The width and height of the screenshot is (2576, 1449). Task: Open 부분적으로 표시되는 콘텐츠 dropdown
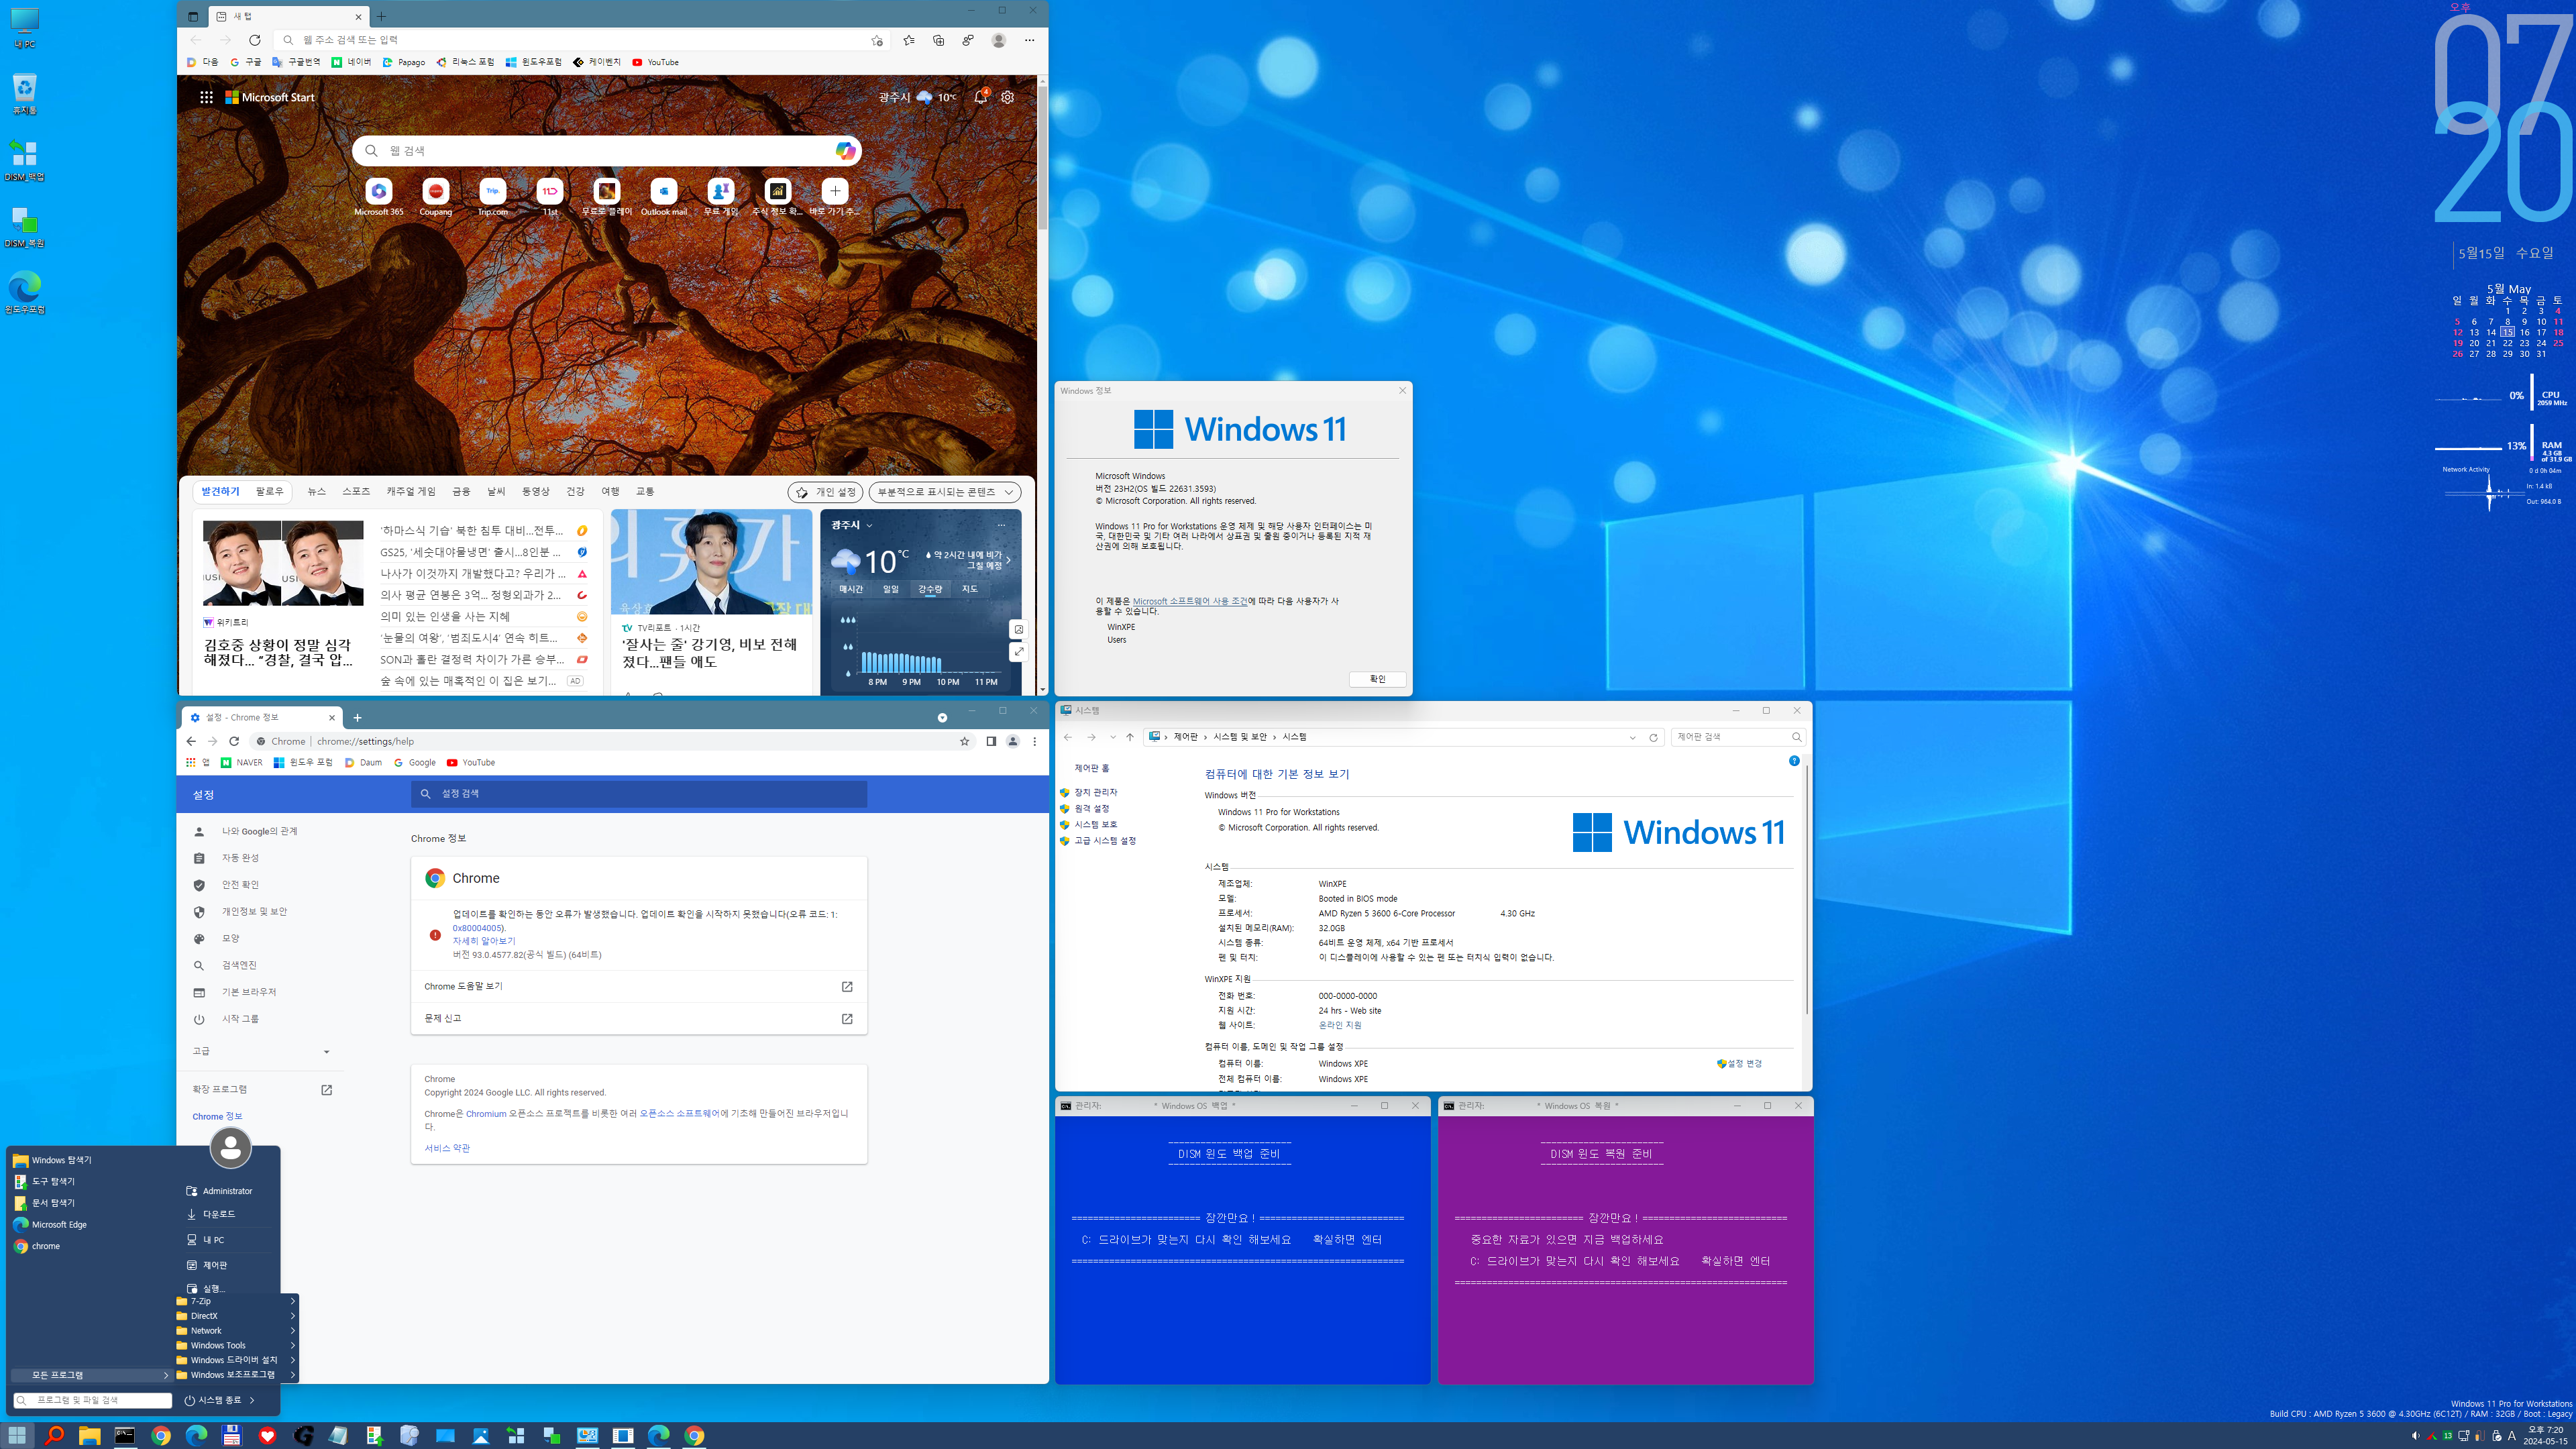pos(945,492)
